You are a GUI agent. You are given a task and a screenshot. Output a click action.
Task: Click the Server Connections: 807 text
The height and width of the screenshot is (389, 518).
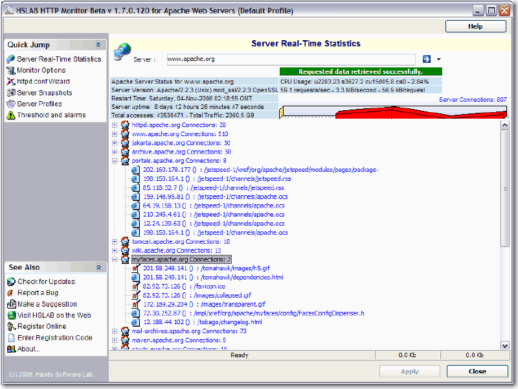[x=473, y=100]
